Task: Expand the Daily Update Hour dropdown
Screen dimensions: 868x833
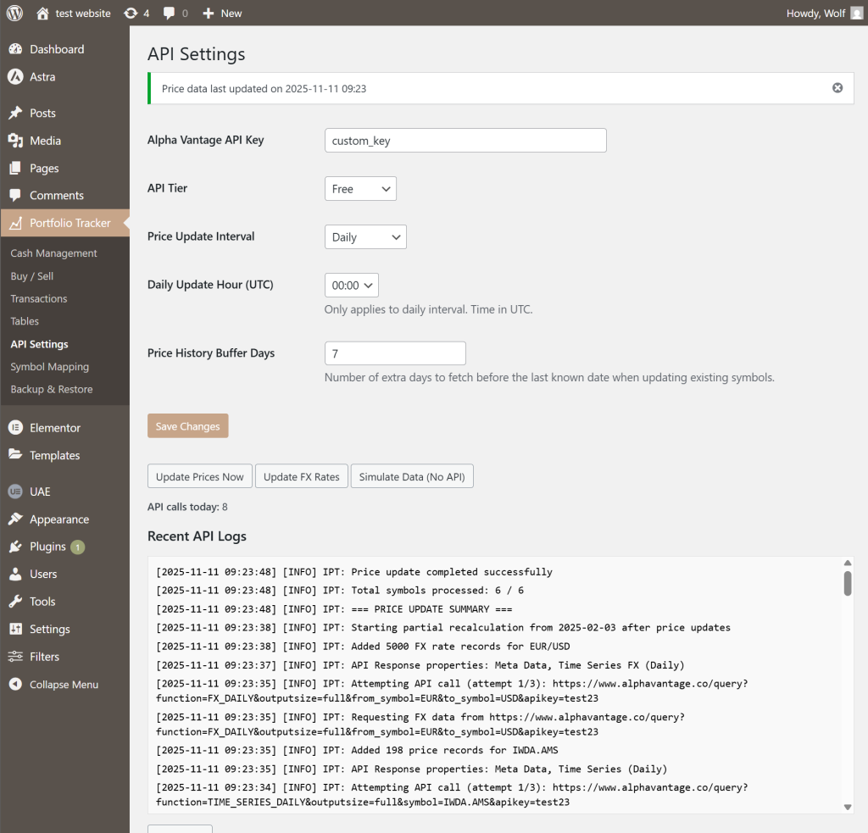Action: coord(351,286)
